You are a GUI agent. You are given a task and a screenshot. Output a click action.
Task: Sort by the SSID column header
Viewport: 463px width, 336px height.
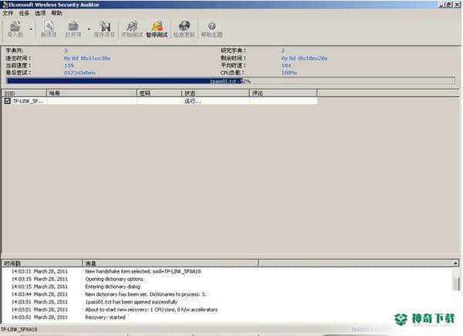(24, 93)
